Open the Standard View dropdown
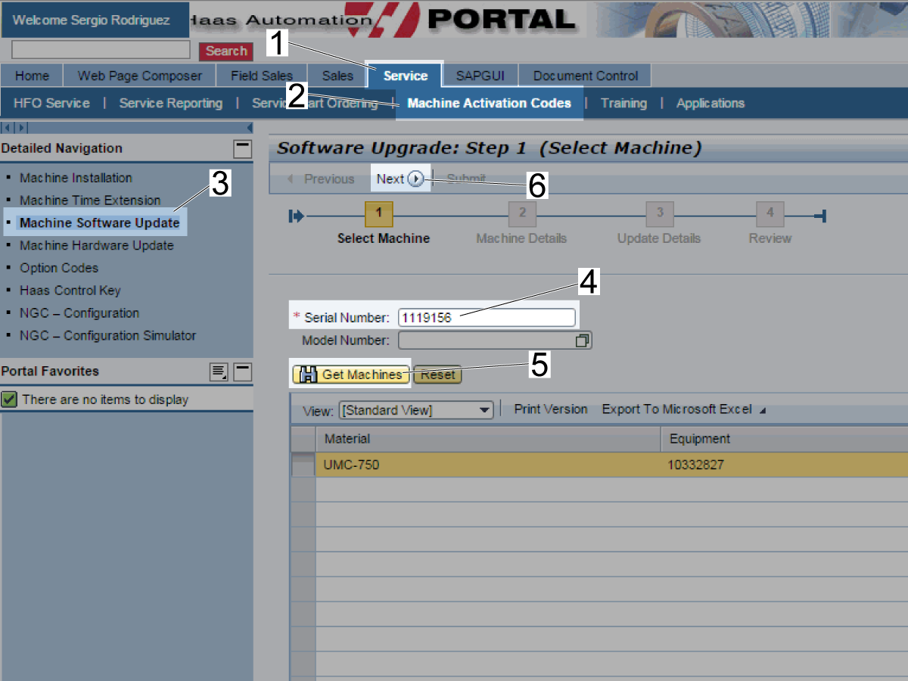Image resolution: width=908 pixels, height=681 pixels. click(x=416, y=410)
